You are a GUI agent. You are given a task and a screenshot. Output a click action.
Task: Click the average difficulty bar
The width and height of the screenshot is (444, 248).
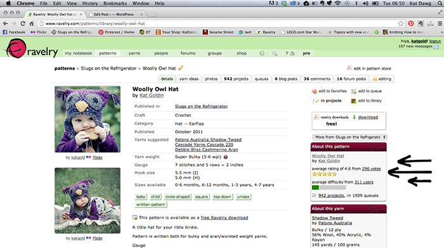pyautogui.click(x=329, y=187)
